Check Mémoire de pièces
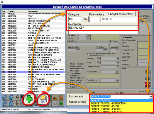The width and height of the screenshot is (154, 114). (x=69, y=78)
